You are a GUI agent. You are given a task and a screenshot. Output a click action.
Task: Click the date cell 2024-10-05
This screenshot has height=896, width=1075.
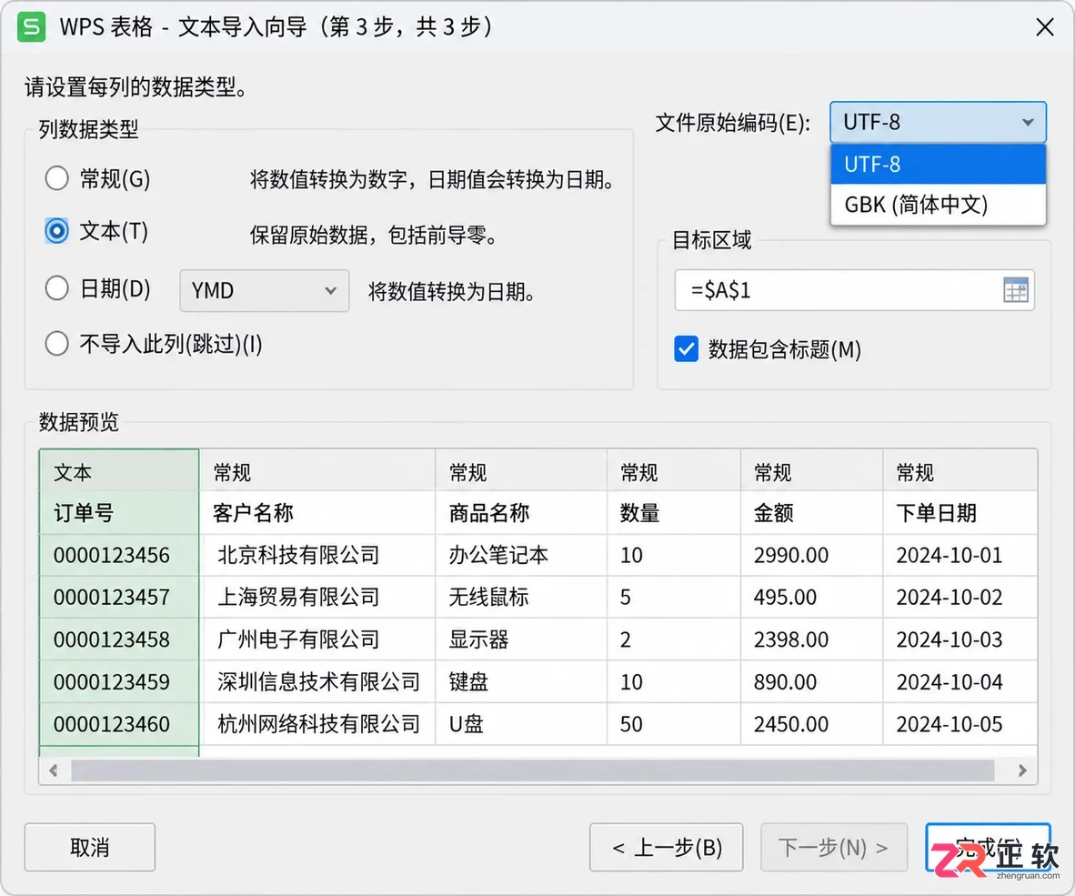click(x=959, y=724)
